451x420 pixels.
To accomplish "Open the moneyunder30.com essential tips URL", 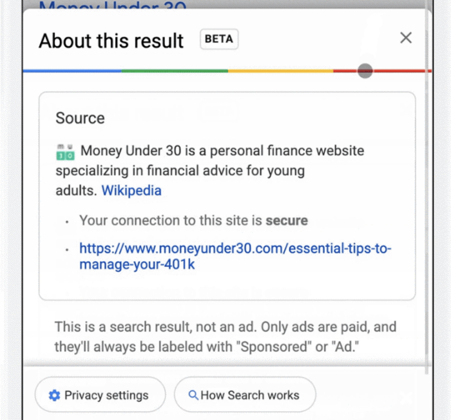I will point(235,257).
